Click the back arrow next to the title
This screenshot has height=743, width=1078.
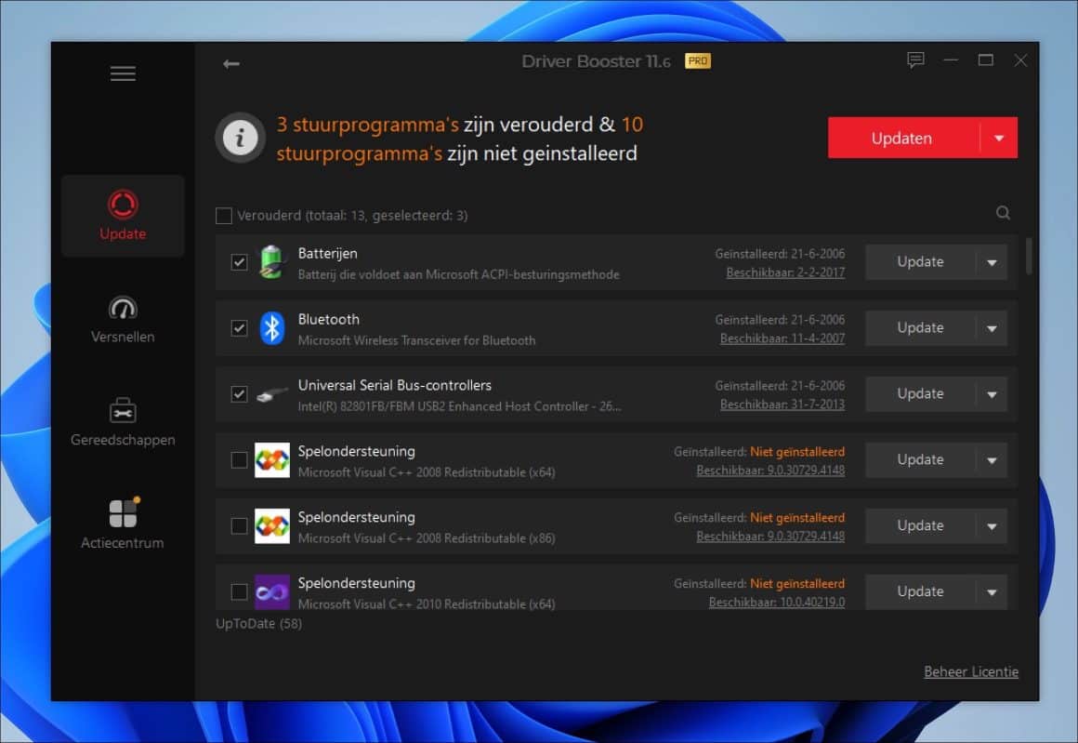click(x=230, y=63)
